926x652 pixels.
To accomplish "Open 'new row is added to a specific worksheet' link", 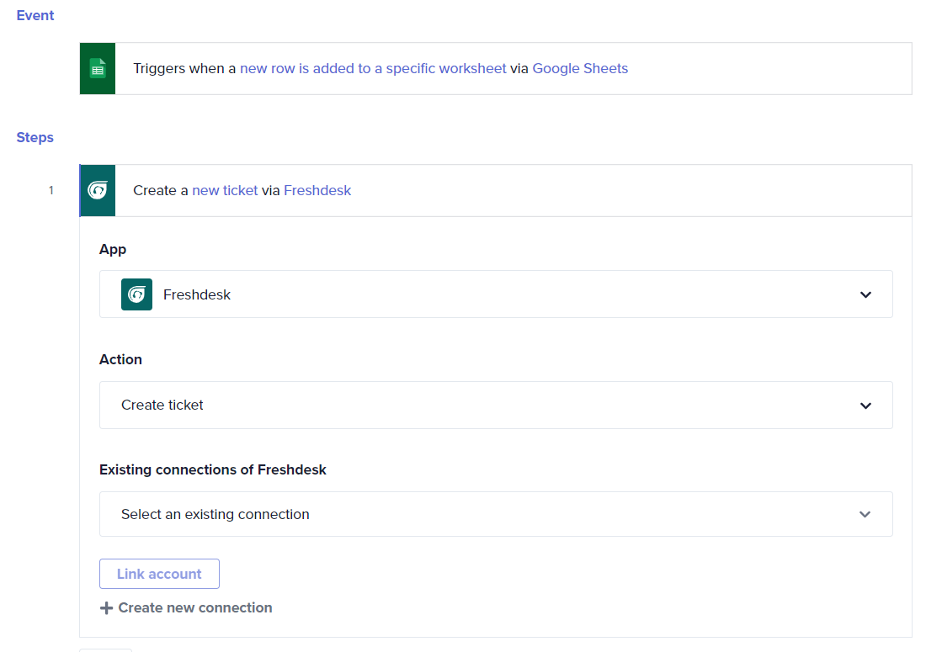I will (x=373, y=68).
